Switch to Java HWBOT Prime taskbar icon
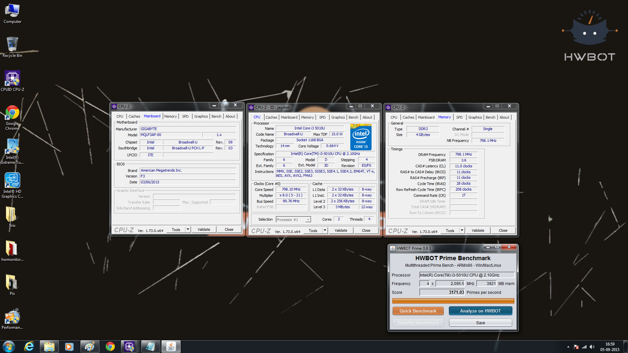628x353 pixels. 171,346
